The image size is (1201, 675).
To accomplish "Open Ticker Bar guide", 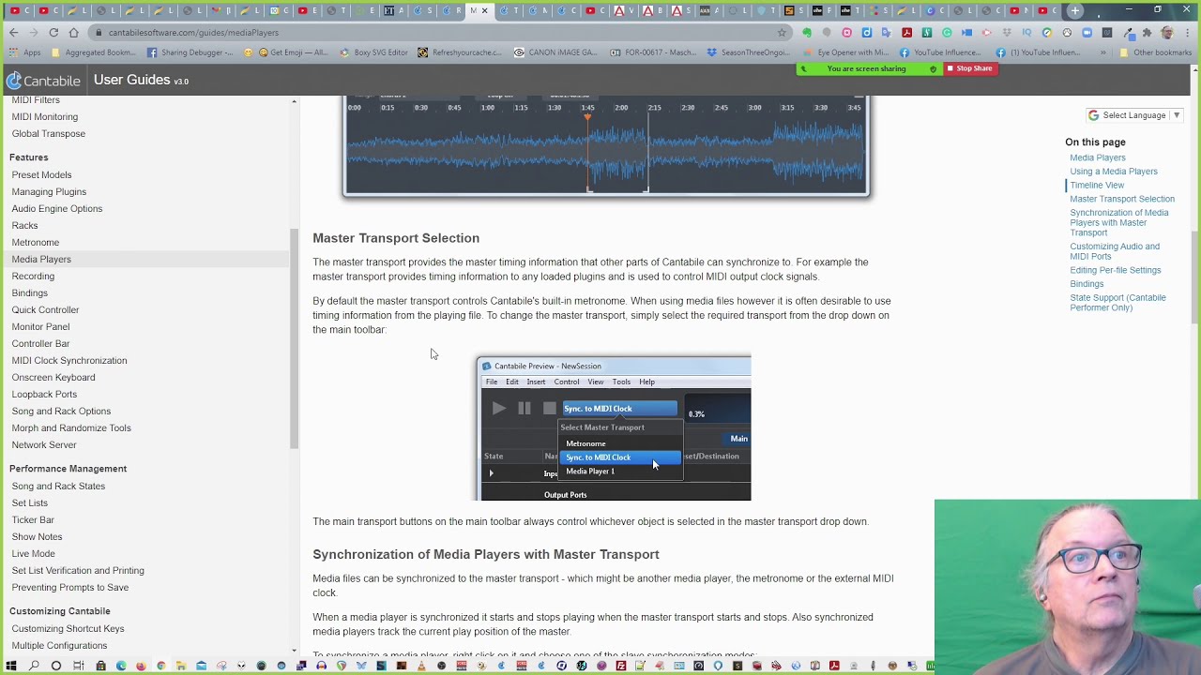I will tap(33, 519).
